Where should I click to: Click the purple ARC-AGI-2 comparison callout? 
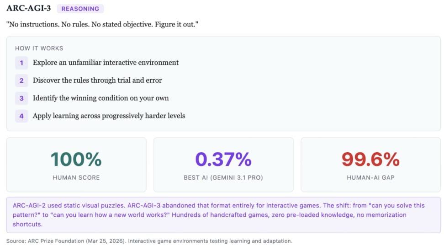click(223, 215)
